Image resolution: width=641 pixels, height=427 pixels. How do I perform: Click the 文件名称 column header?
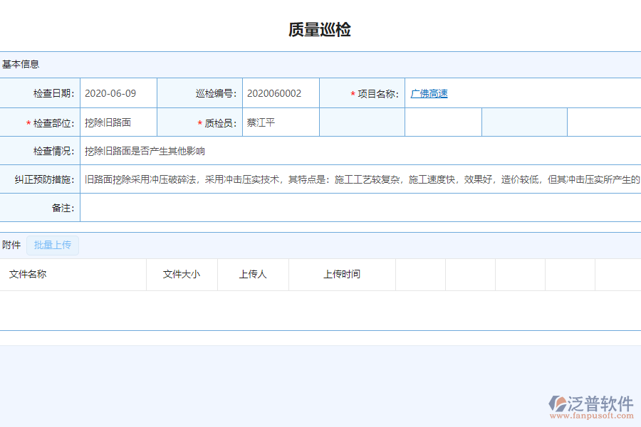click(x=27, y=275)
